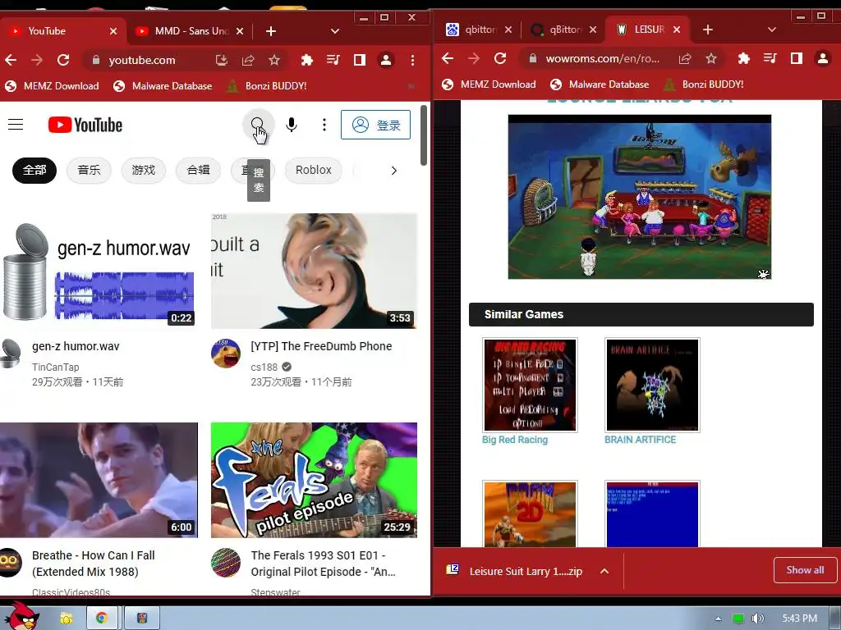Open gen-z humor.wav video thumbnail
The image size is (841, 630).
click(x=99, y=271)
